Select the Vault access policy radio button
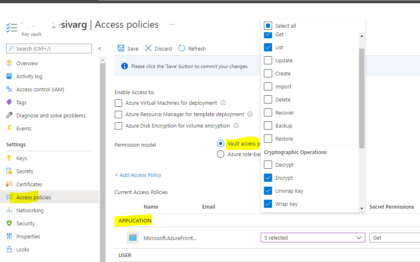 (221, 143)
